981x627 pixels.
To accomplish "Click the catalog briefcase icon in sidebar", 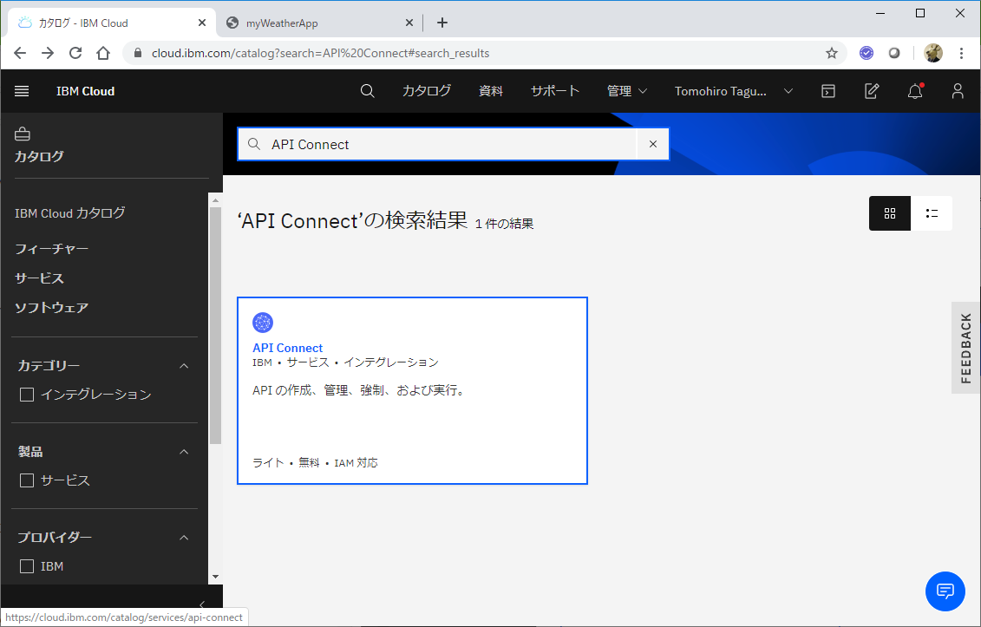I will point(23,134).
